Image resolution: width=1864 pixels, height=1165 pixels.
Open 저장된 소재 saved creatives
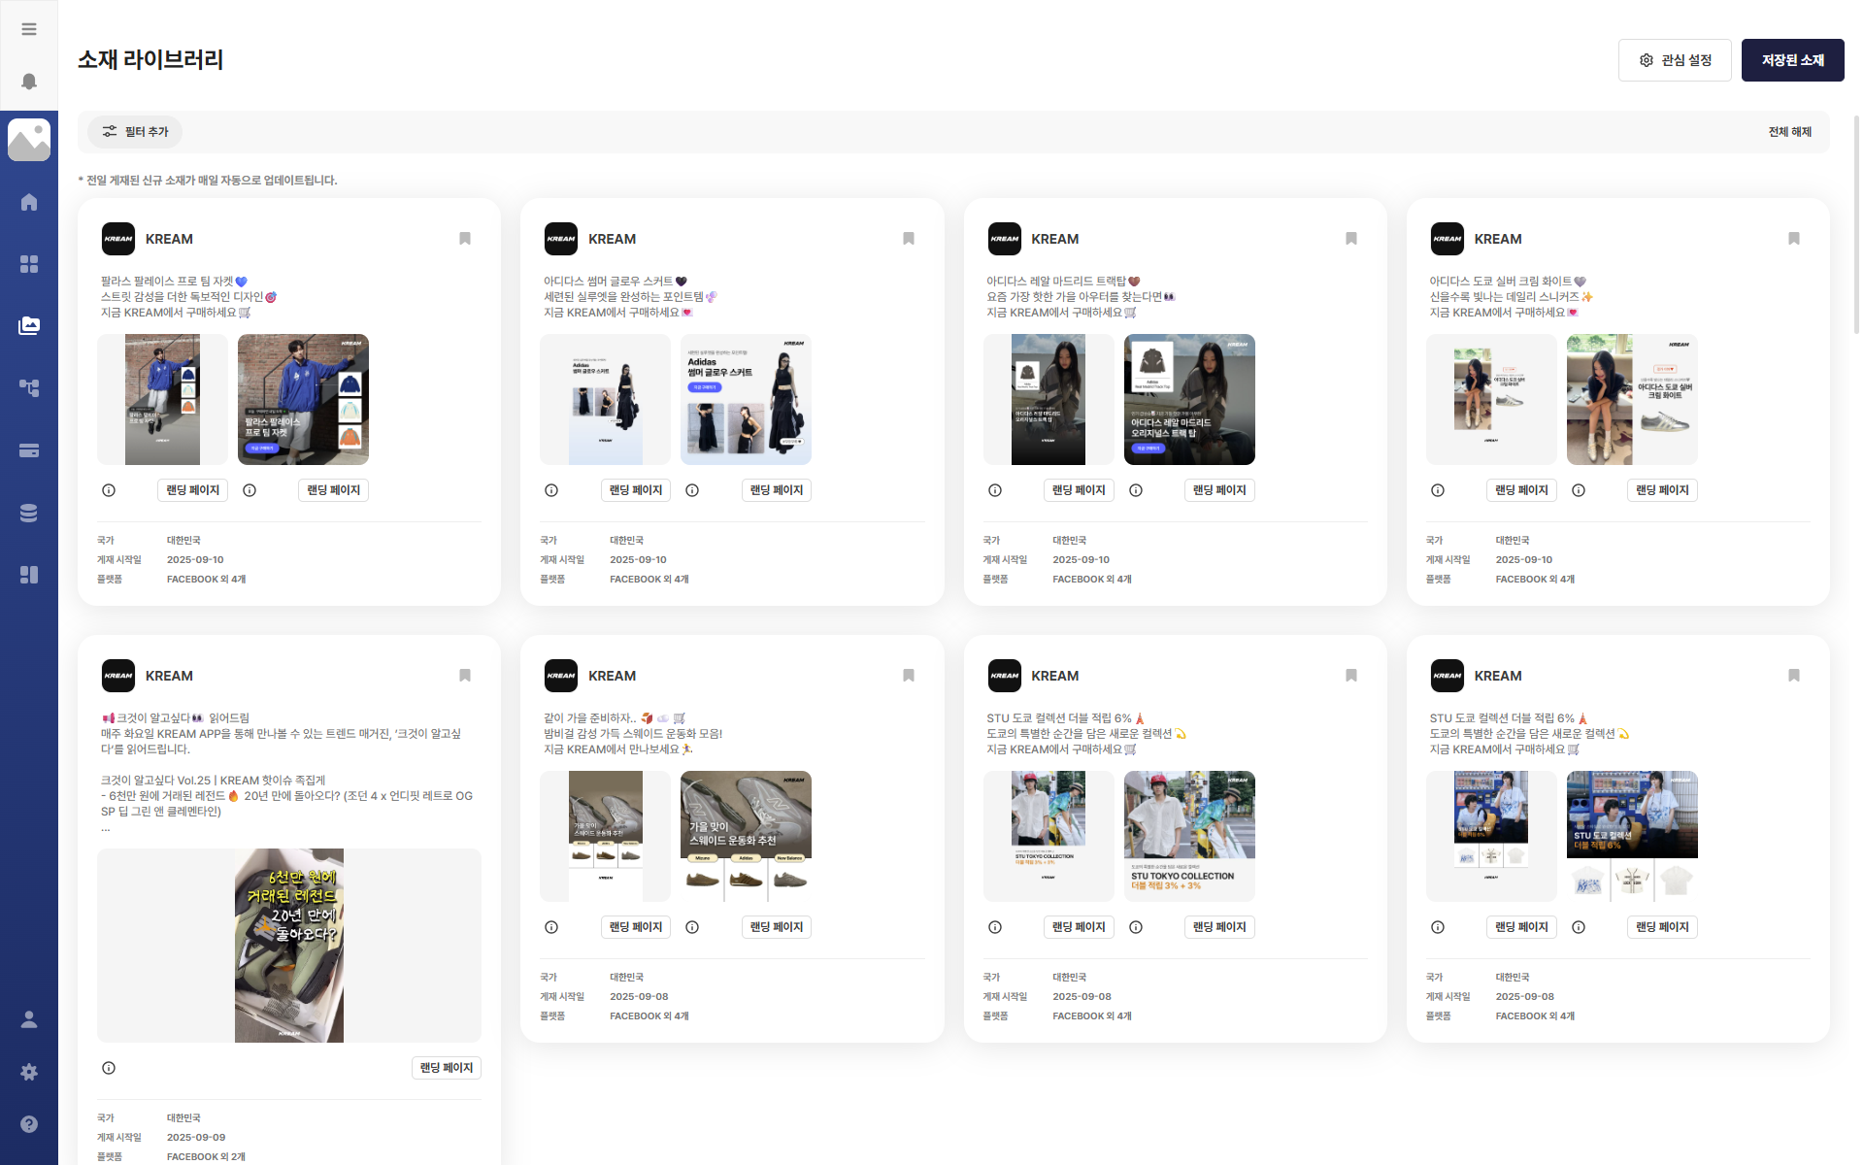click(x=1792, y=60)
